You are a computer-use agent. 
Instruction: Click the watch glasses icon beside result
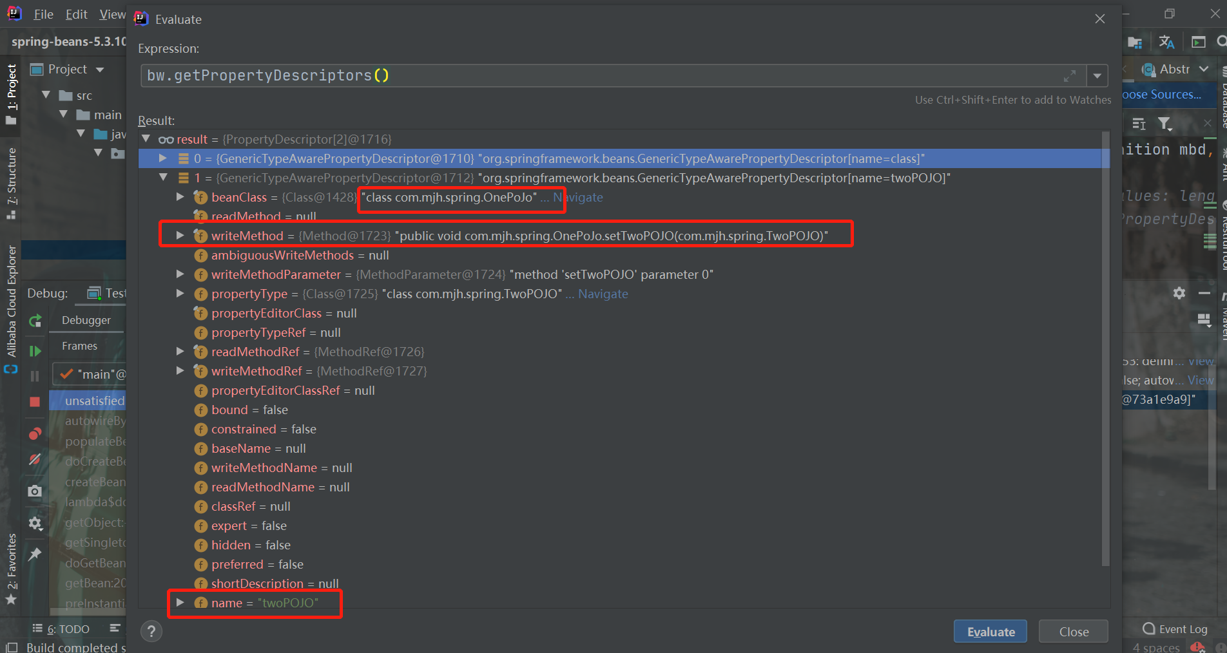[x=166, y=140]
